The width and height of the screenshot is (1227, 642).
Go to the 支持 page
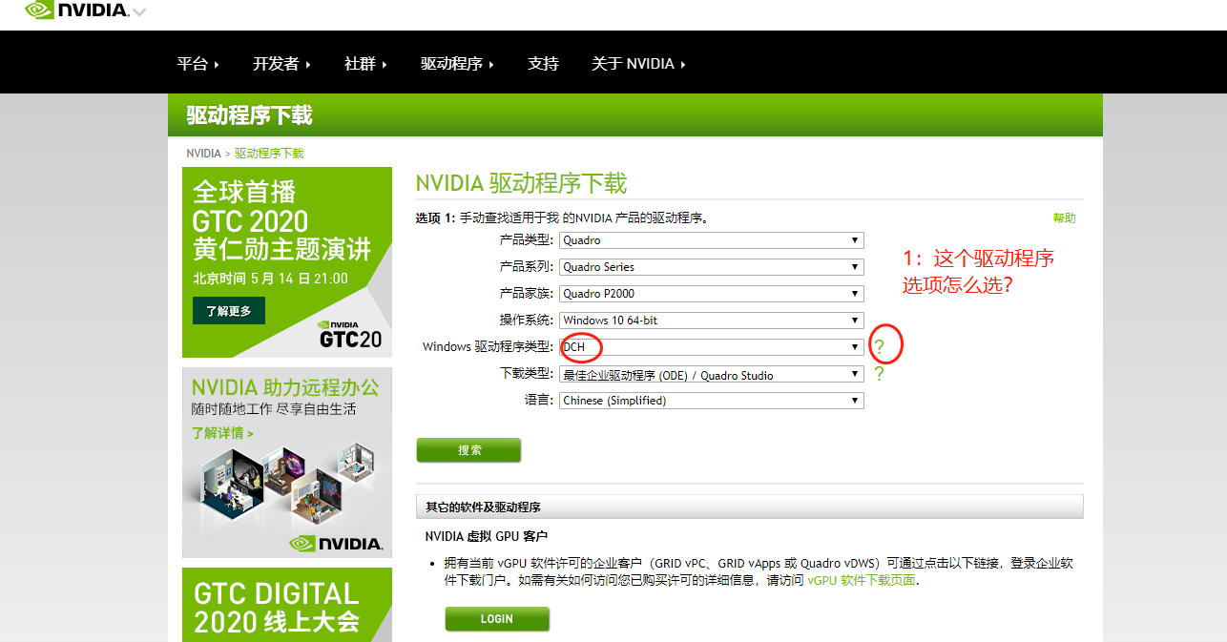pos(543,64)
